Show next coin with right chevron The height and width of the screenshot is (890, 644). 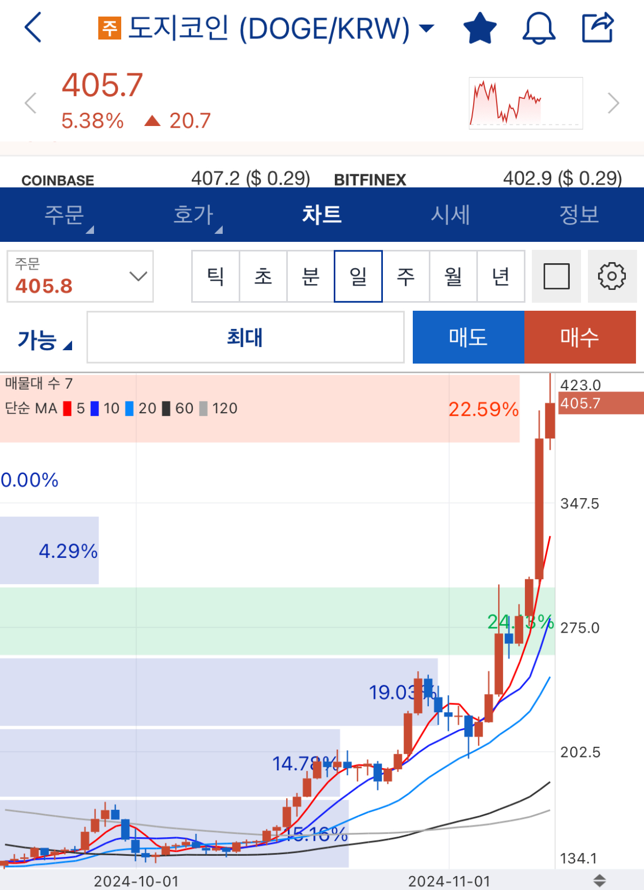click(614, 103)
